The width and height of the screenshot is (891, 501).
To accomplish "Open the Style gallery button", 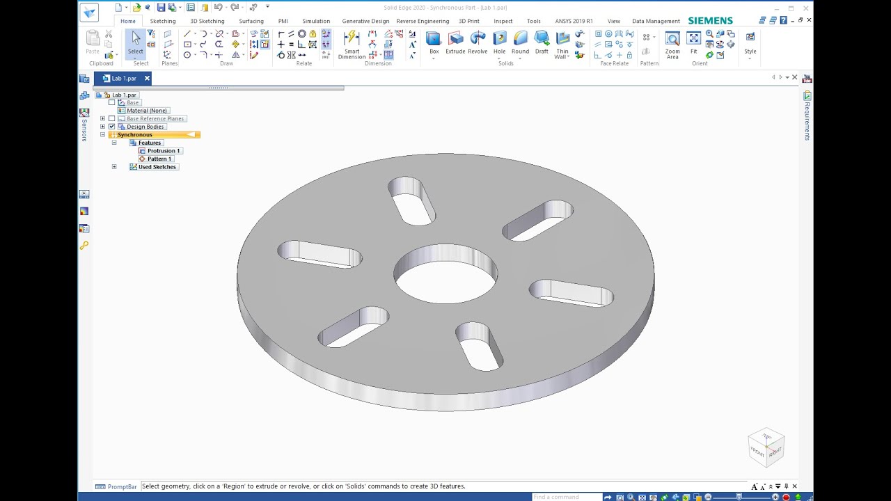I will (x=750, y=43).
